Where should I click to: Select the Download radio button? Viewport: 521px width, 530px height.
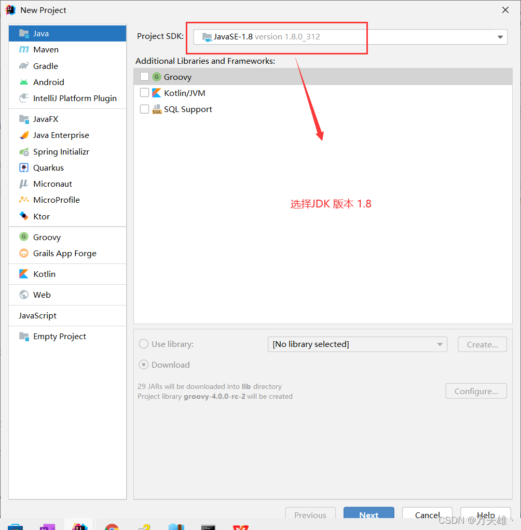(144, 365)
